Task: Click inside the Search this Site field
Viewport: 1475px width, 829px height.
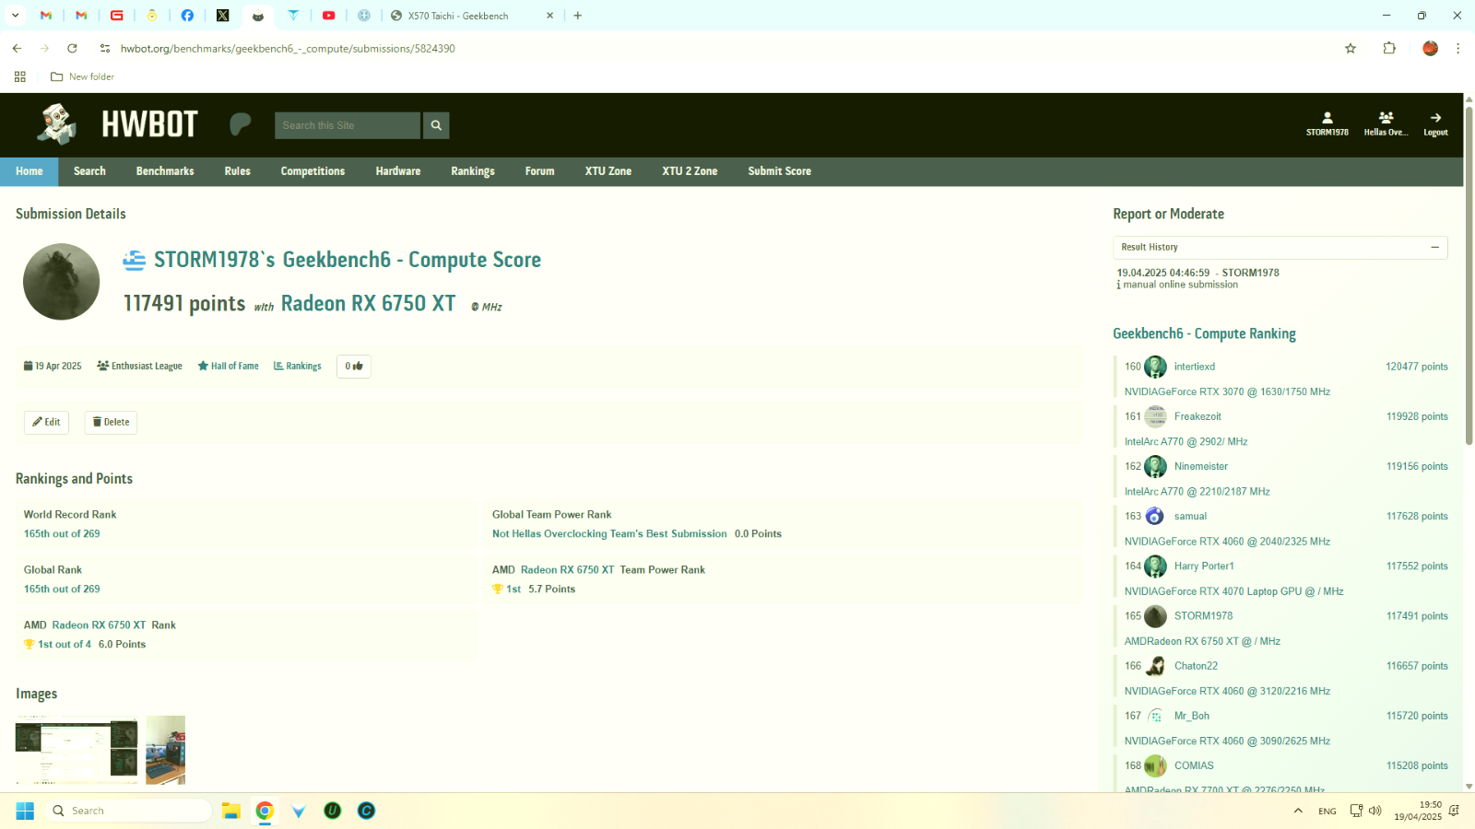Action: [x=348, y=125]
